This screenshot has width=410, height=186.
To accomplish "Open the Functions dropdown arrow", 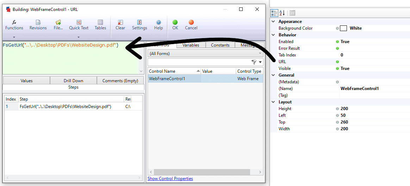I will click(14, 37).
